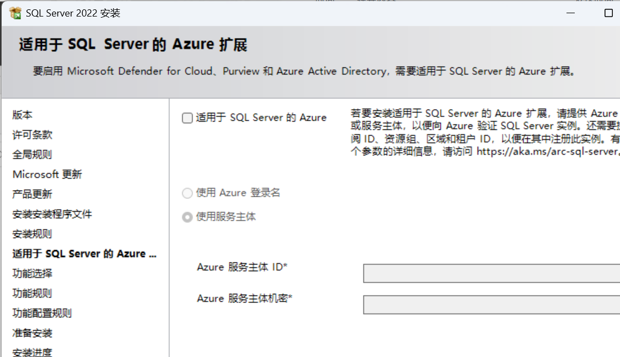The image size is (620, 357).
Task: Click the https://aka.ms/arc-sql-server URL text
Action: pos(548,152)
